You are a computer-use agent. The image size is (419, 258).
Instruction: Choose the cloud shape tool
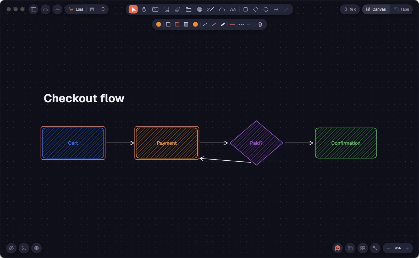[222, 9]
